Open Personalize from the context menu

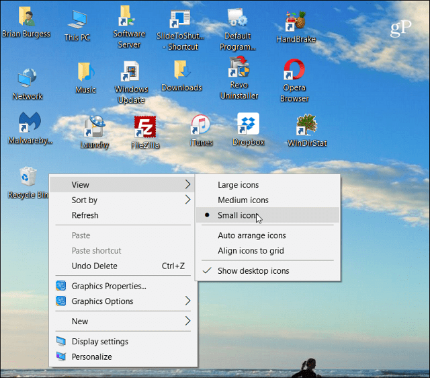tap(91, 357)
